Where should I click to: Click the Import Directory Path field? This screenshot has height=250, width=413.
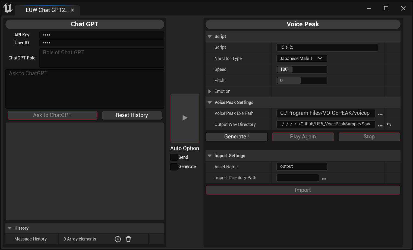coord(298,178)
